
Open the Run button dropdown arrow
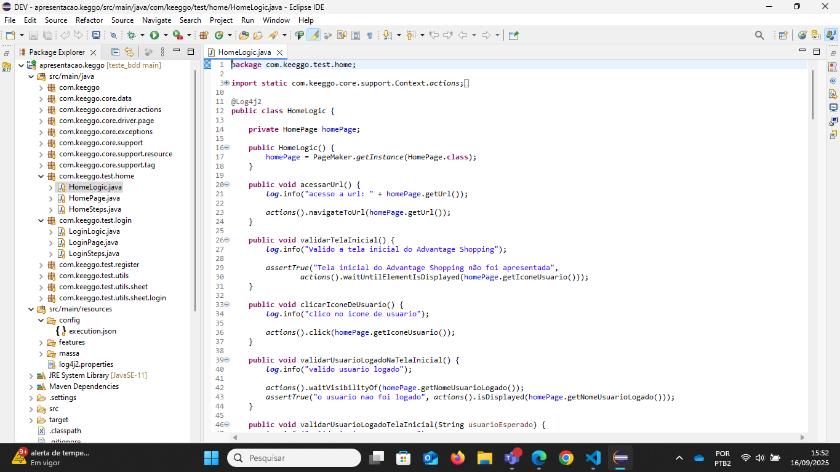[x=166, y=35]
